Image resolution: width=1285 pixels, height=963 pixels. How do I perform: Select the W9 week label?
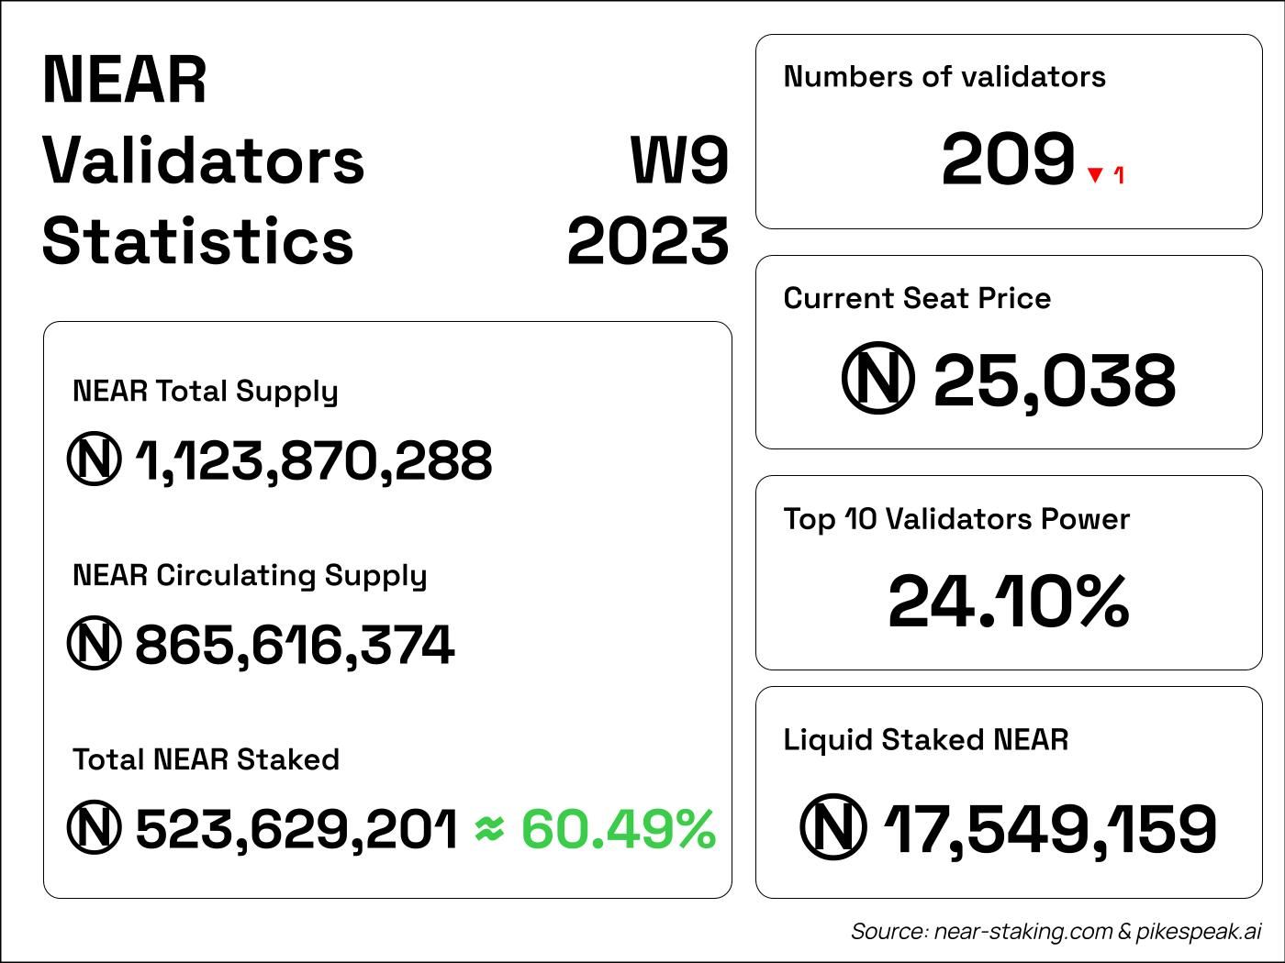pyautogui.click(x=679, y=160)
